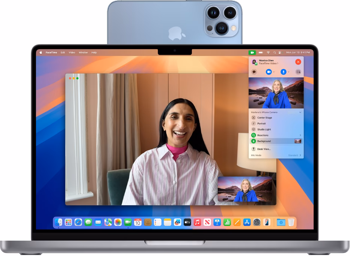Open the Window menu in menu bar
350x256 pixels.
point(83,53)
